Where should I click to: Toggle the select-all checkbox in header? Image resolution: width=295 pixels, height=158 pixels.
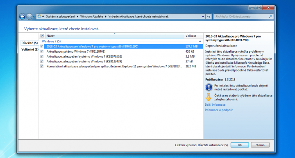coord(42,36)
